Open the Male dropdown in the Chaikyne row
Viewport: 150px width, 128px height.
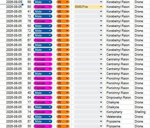[x=43, y=107]
